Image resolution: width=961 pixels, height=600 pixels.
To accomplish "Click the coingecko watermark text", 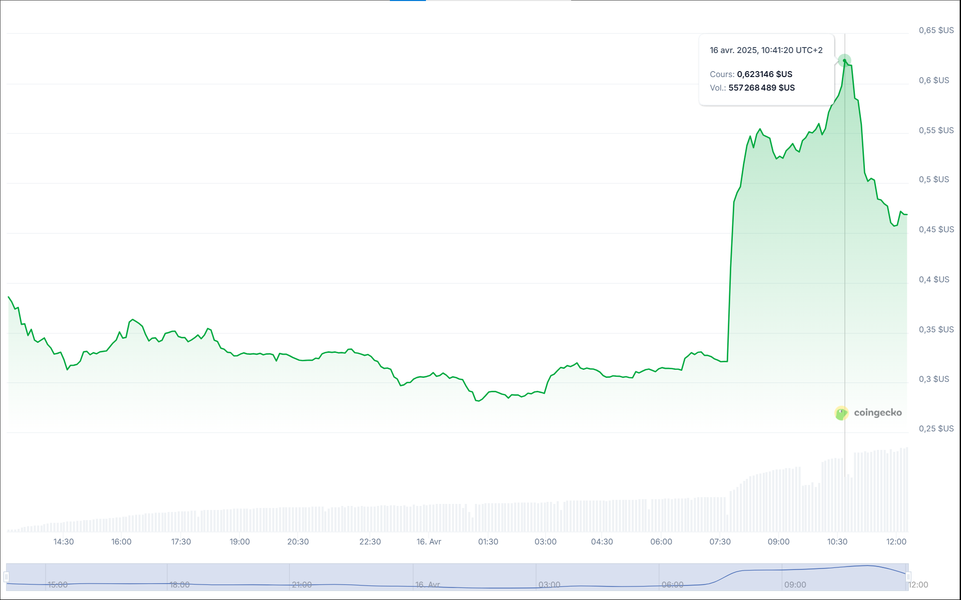I will (877, 413).
